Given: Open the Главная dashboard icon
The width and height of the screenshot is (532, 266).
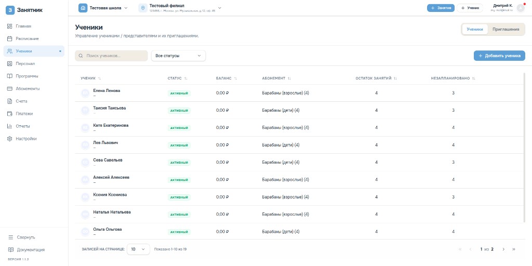Looking at the screenshot, I should coord(10,26).
